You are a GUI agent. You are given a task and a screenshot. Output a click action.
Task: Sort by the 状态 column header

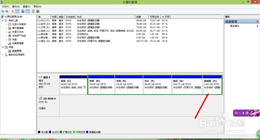click(106, 17)
